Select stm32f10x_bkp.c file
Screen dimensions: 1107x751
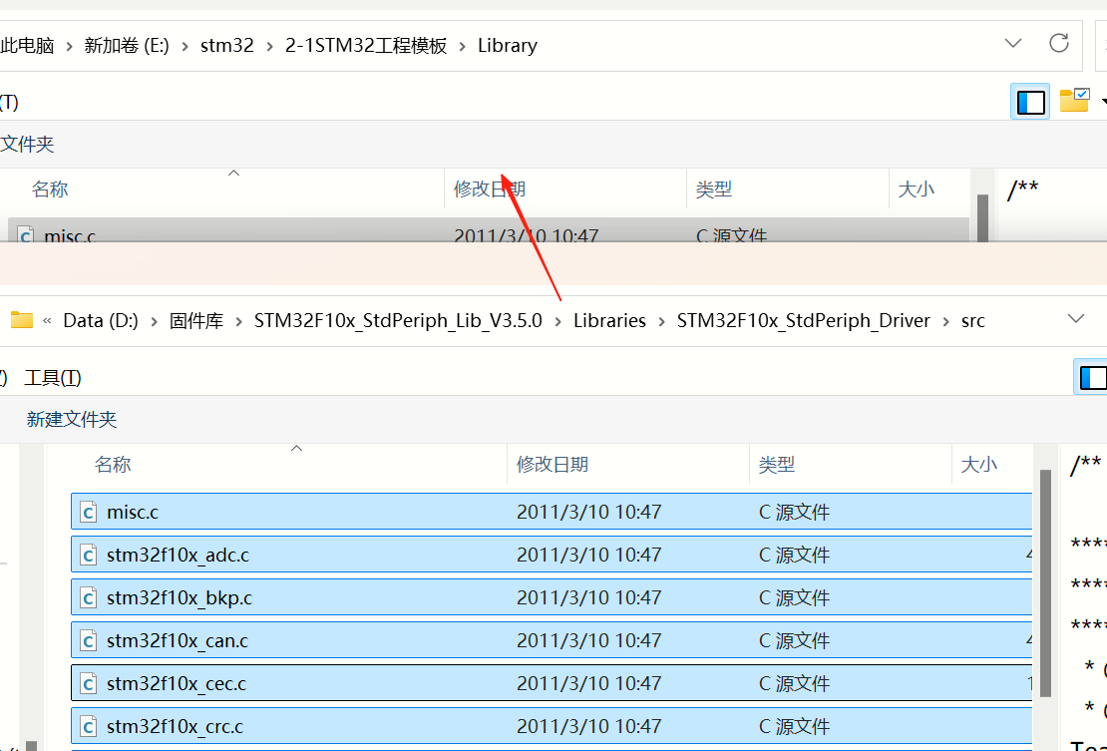(552, 597)
